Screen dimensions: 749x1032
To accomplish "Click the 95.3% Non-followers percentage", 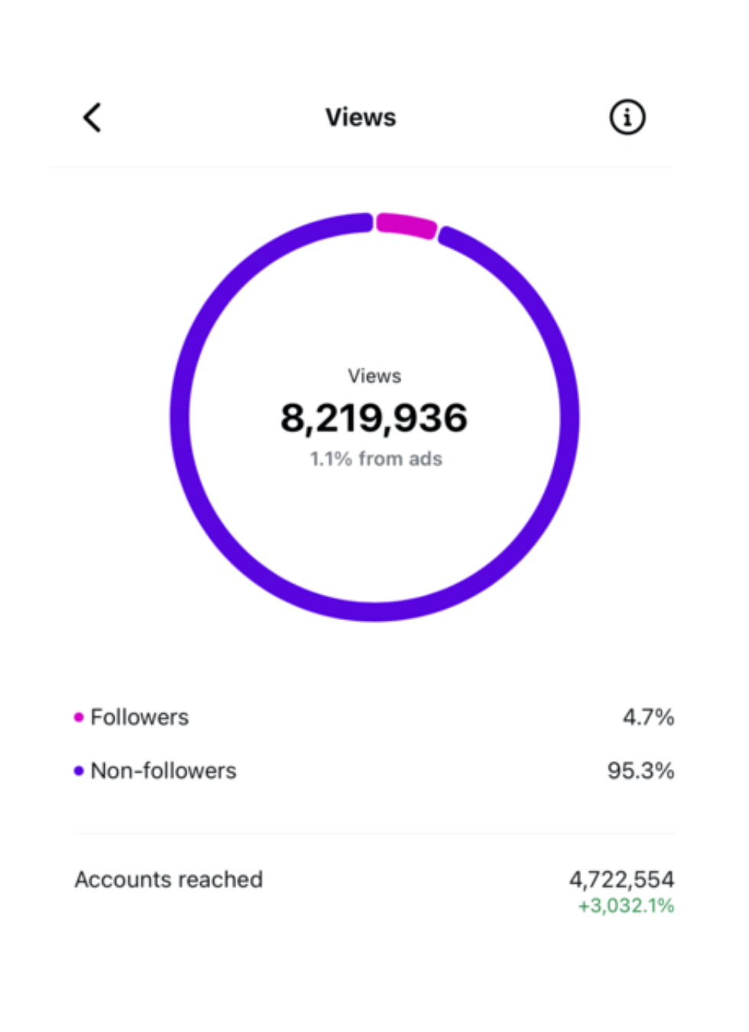I will (x=640, y=771).
